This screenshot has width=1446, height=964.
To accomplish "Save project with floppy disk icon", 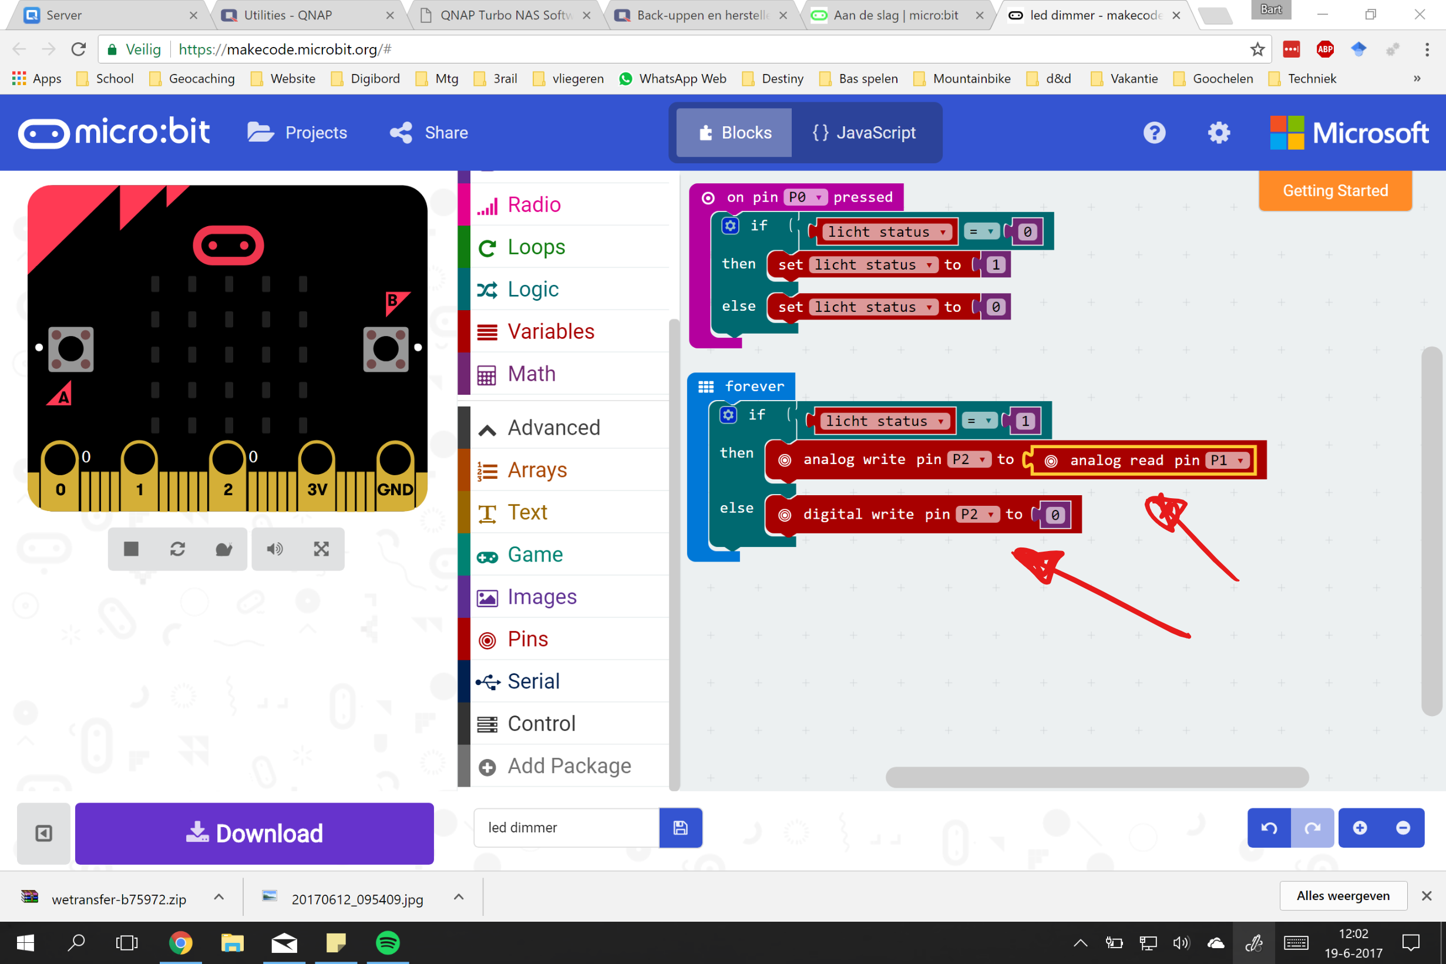I will pyautogui.click(x=680, y=828).
